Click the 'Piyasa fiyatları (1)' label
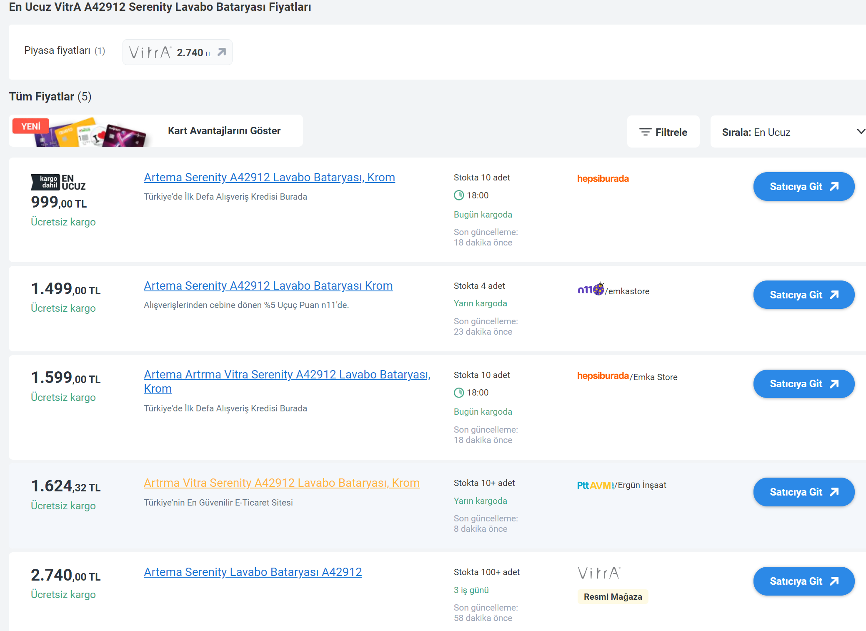The height and width of the screenshot is (631, 866). (x=65, y=50)
